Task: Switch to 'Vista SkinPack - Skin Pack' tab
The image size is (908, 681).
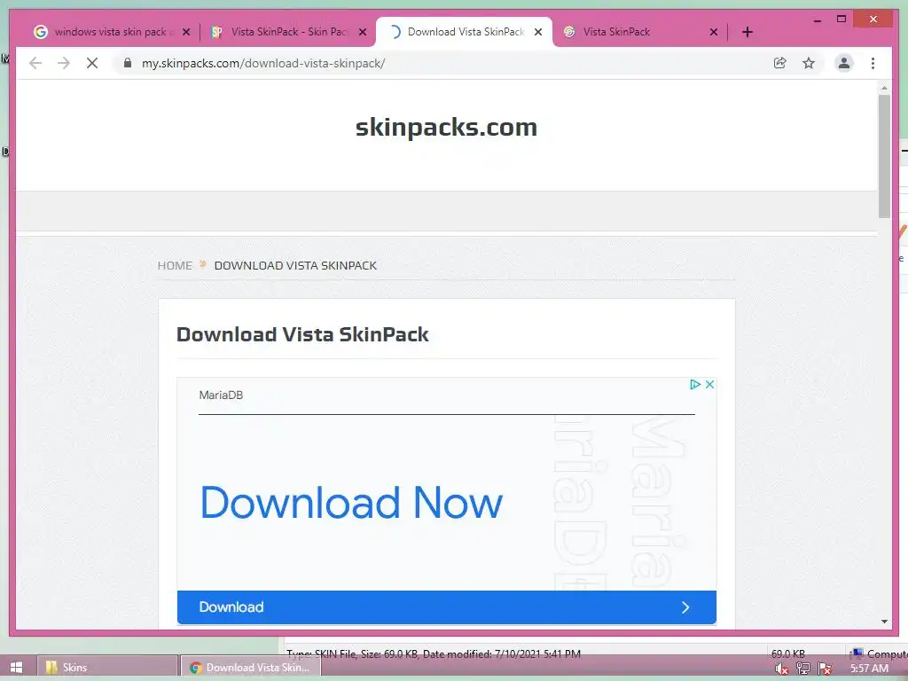Action: [286, 32]
